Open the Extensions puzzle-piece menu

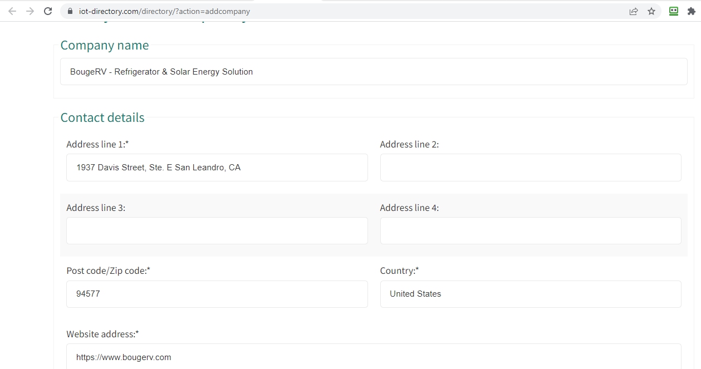click(691, 11)
